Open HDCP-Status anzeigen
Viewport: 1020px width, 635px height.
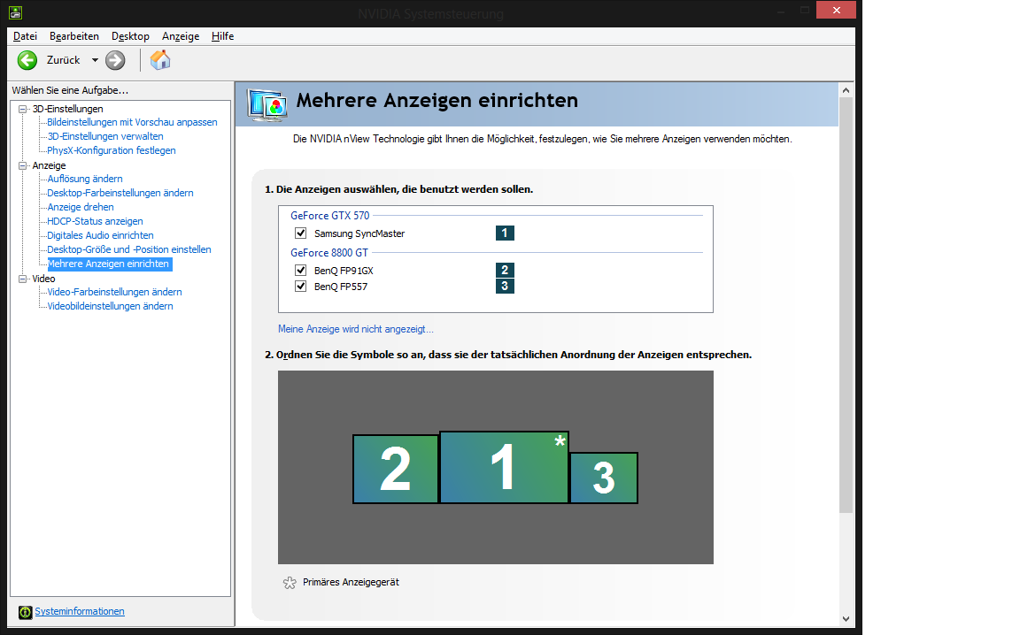click(x=95, y=222)
